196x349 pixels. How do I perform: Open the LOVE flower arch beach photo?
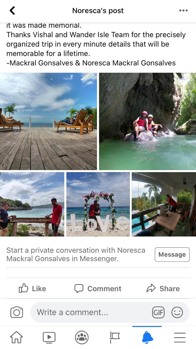(98, 204)
